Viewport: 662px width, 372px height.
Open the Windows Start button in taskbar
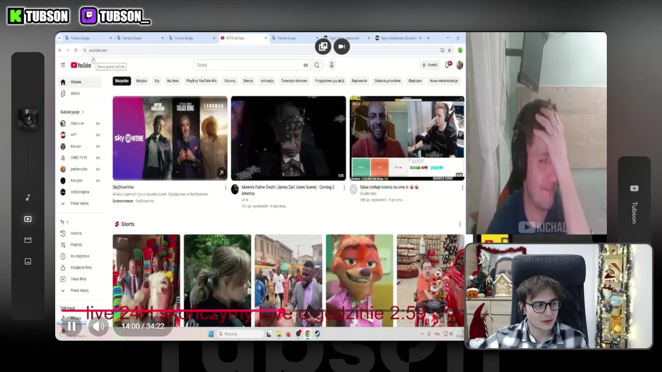211,334
